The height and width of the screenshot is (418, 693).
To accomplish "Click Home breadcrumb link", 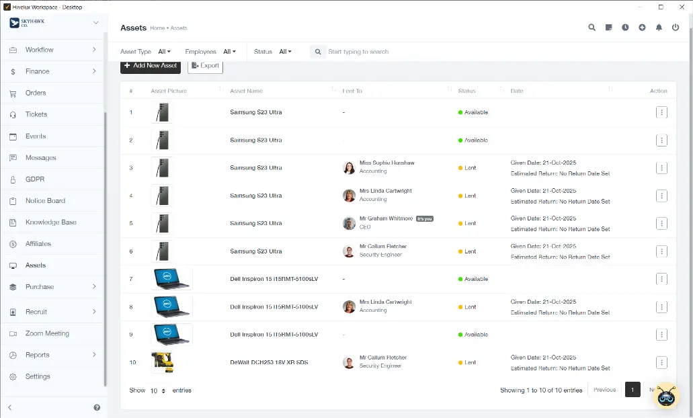I will 157,28.
